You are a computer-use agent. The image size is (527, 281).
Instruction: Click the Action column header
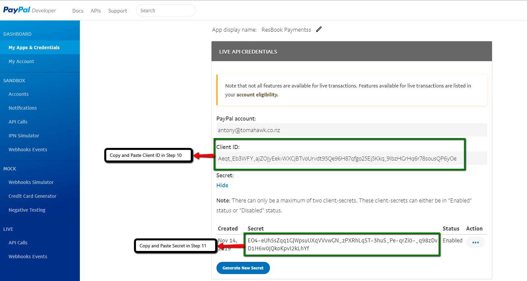tap(474, 228)
